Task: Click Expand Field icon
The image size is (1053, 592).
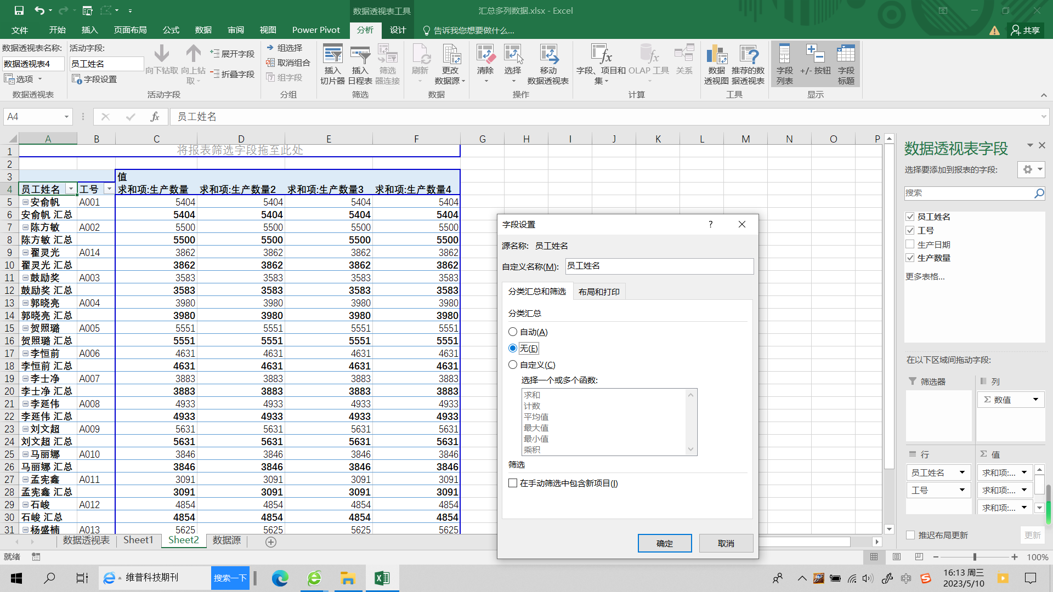Action: coord(233,54)
